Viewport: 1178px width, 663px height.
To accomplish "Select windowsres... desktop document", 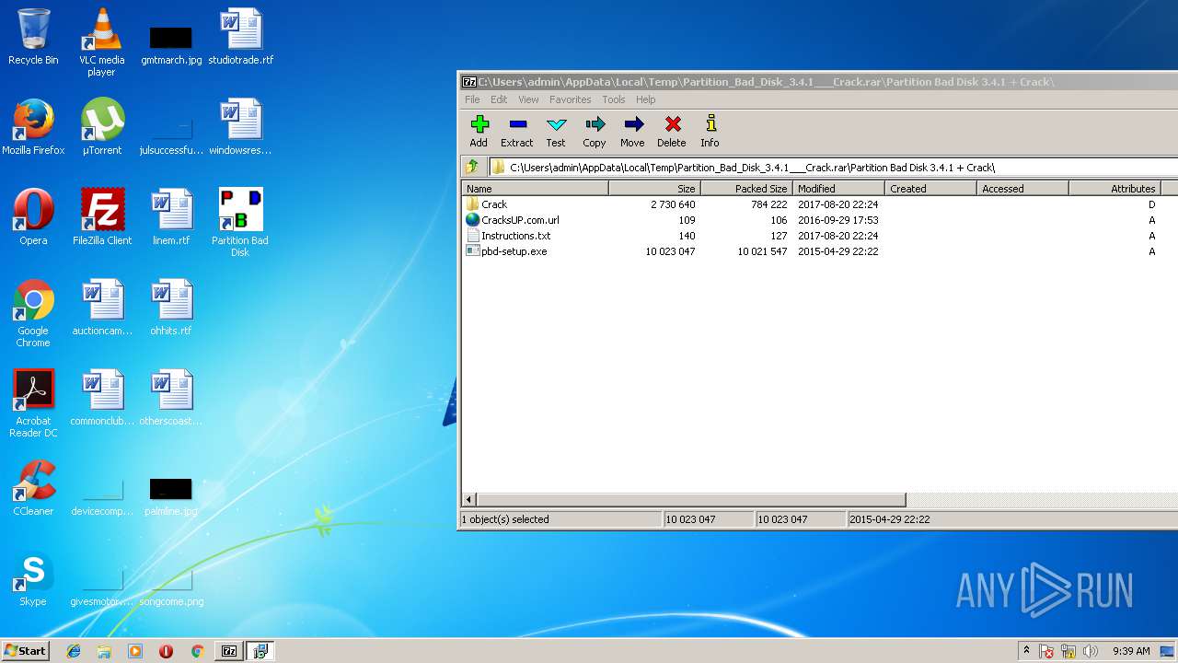I will pyautogui.click(x=241, y=127).
